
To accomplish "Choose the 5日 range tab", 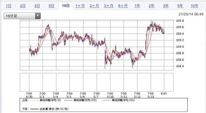I will click(51, 6).
